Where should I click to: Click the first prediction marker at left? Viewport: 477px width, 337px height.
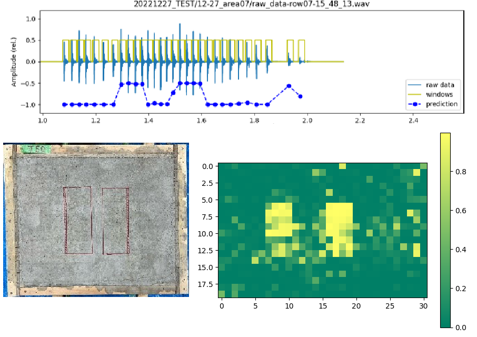(x=64, y=104)
